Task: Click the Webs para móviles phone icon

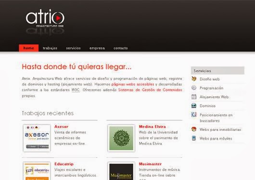Action: [194, 138]
